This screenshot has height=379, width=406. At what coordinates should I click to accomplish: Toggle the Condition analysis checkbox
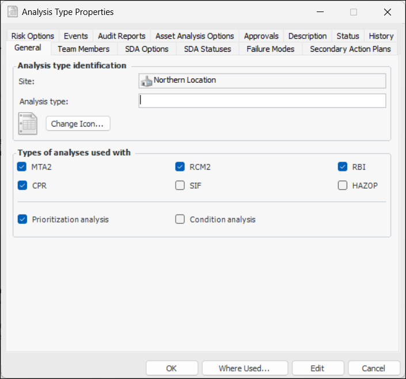tap(180, 219)
